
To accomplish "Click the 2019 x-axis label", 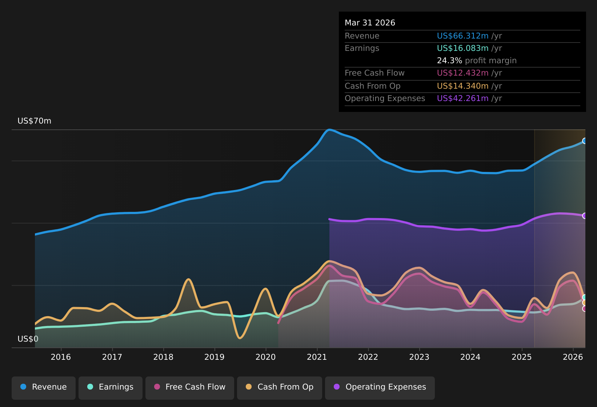I will (x=215, y=357).
